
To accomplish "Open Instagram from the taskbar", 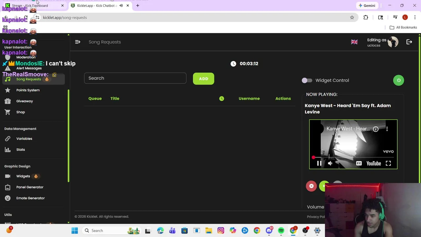I will tap(221, 231).
